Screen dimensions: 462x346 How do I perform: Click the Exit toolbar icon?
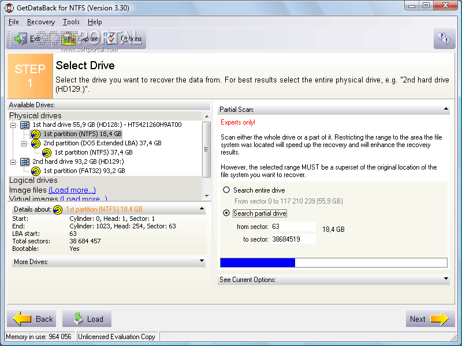21,39
